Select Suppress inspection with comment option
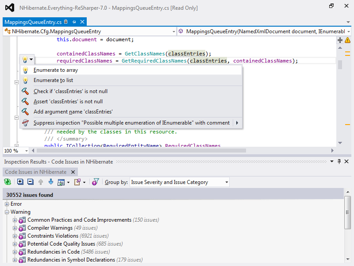 click(x=131, y=123)
